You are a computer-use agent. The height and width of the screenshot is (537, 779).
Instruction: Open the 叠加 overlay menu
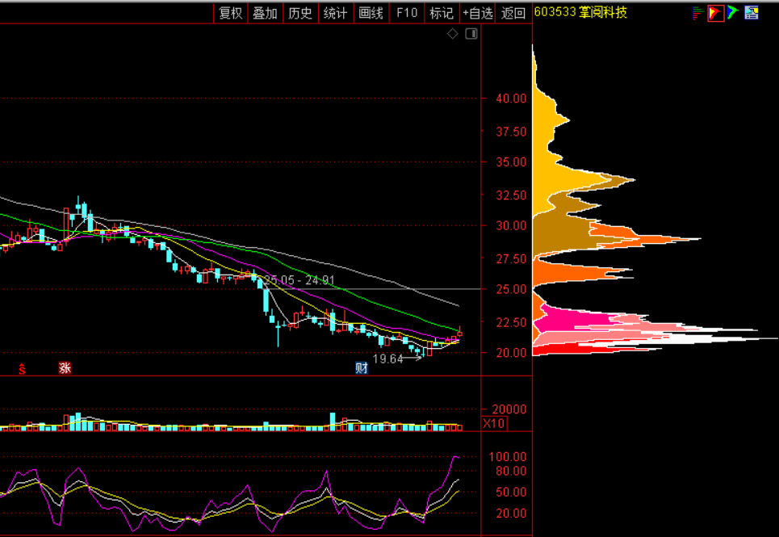pos(265,13)
